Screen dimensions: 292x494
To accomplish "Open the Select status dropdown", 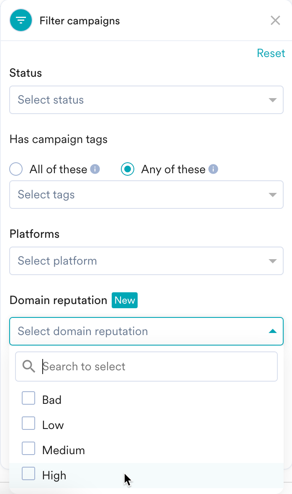I will (146, 100).
